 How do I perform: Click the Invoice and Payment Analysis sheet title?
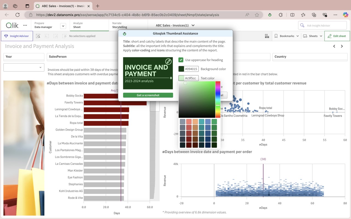40,46
